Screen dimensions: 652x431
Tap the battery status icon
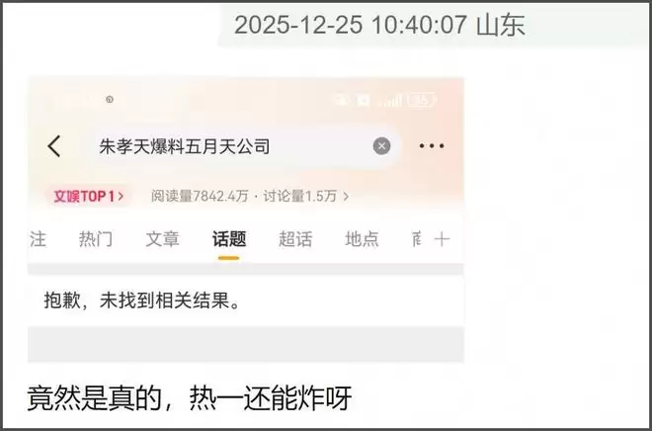coord(422,100)
